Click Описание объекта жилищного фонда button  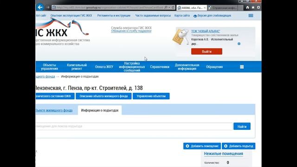tap(103, 96)
